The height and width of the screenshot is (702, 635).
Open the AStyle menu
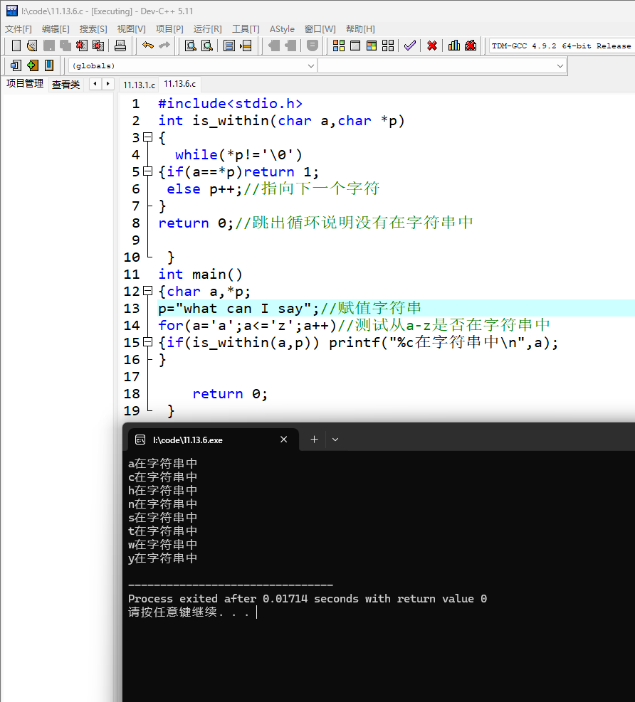tap(282, 29)
